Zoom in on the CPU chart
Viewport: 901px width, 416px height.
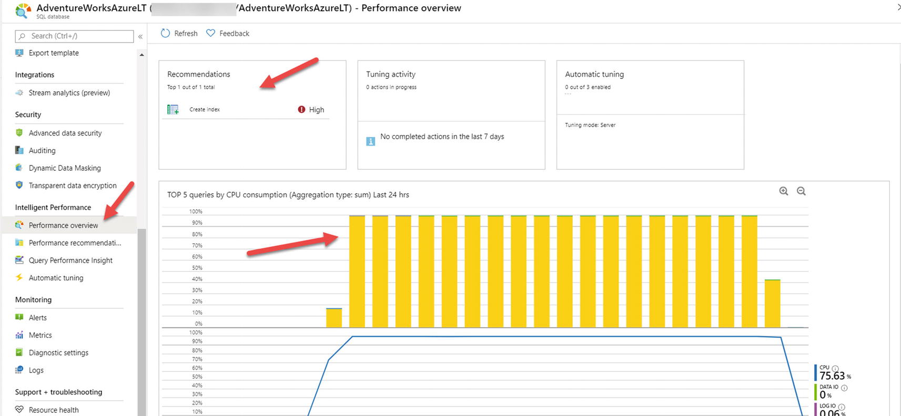(x=784, y=191)
